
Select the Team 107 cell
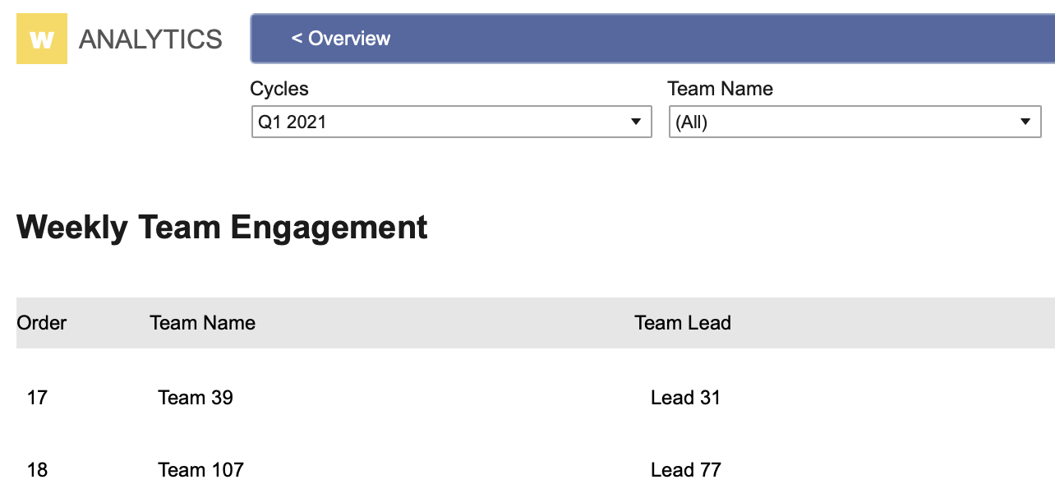tap(201, 470)
